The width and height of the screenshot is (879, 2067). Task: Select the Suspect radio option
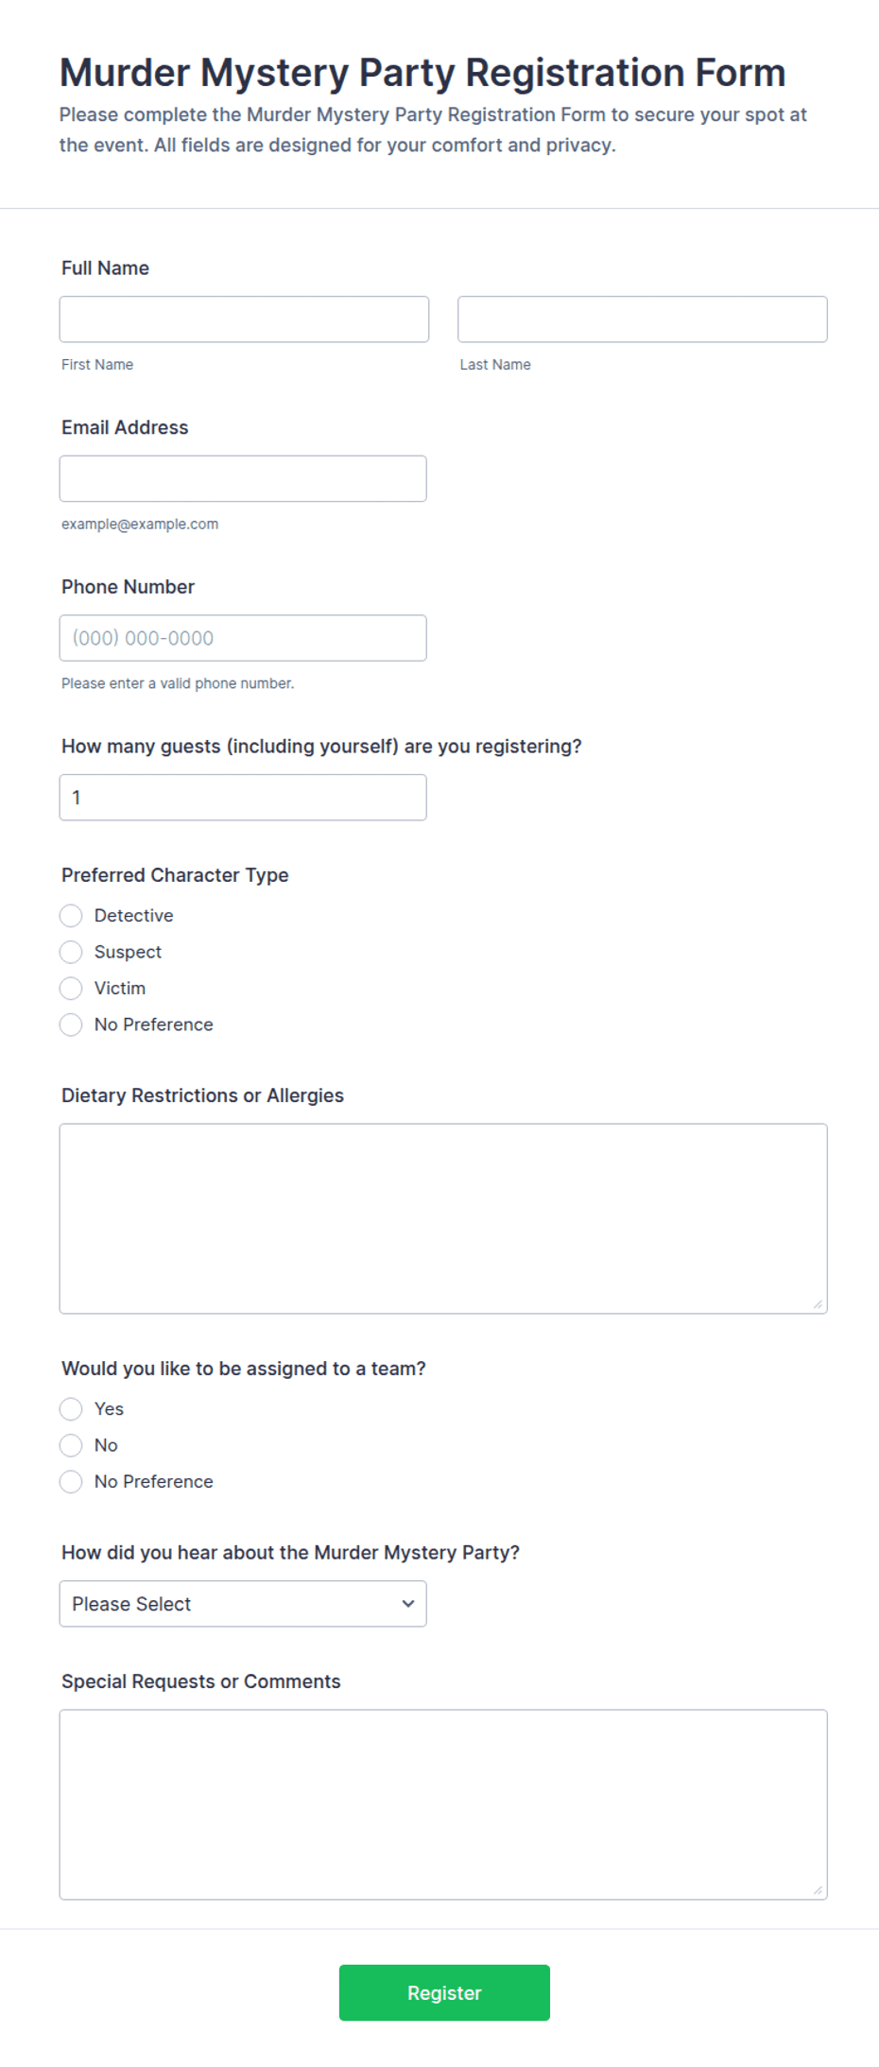coord(71,952)
